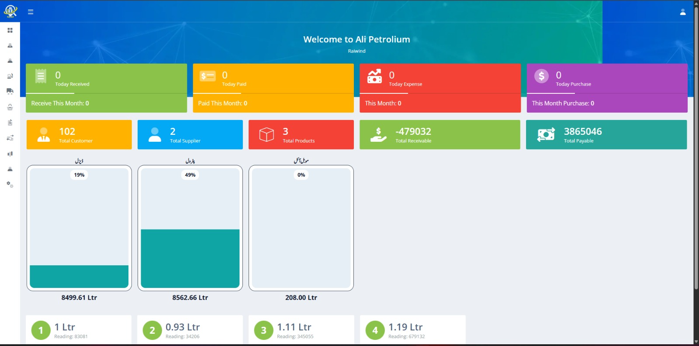Click the dollar coin icon in Today Purchase

click(541, 76)
